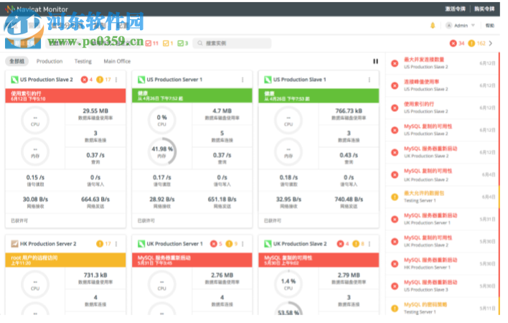The width and height of the screenshot is (508, 323).
Task: Click 购买令牌 in the title bar
Action: pyautogui.click(x=484, y=9)
